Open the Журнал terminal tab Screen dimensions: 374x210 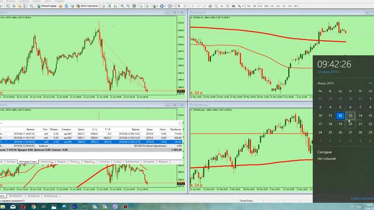[163, 162]
